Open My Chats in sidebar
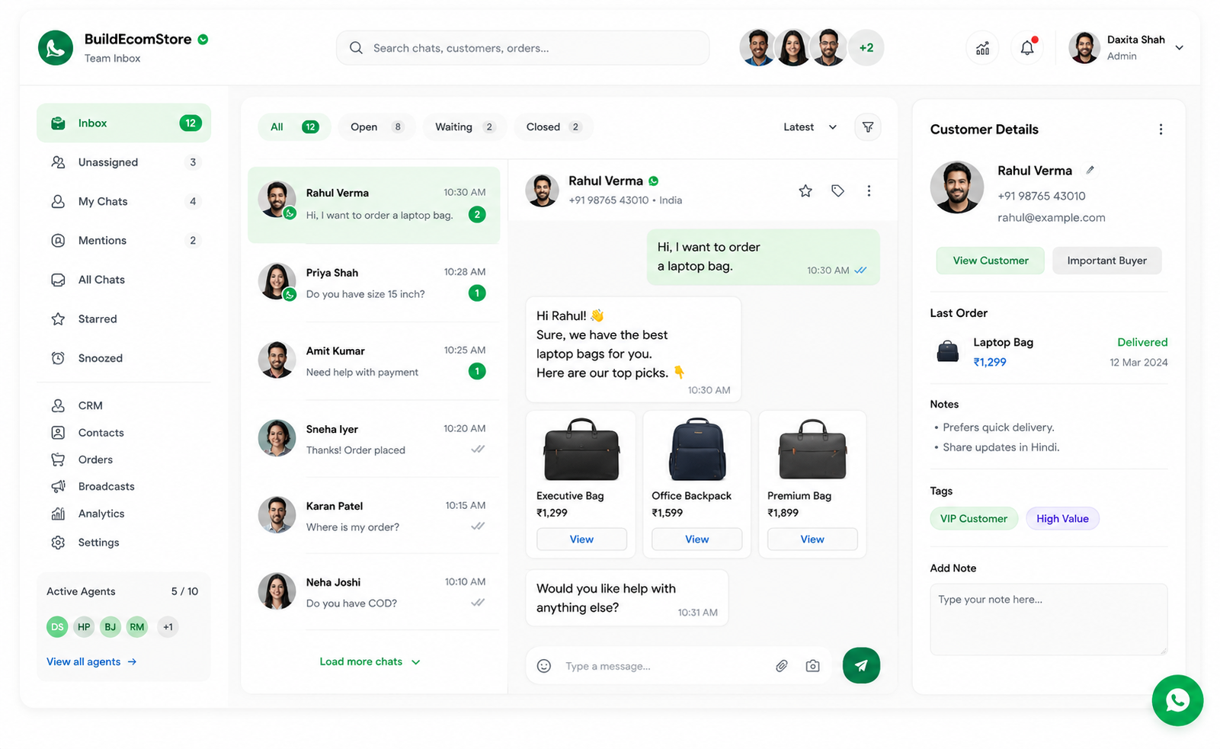The height and width of the screenshot is (749, 1220). (123, 201)
